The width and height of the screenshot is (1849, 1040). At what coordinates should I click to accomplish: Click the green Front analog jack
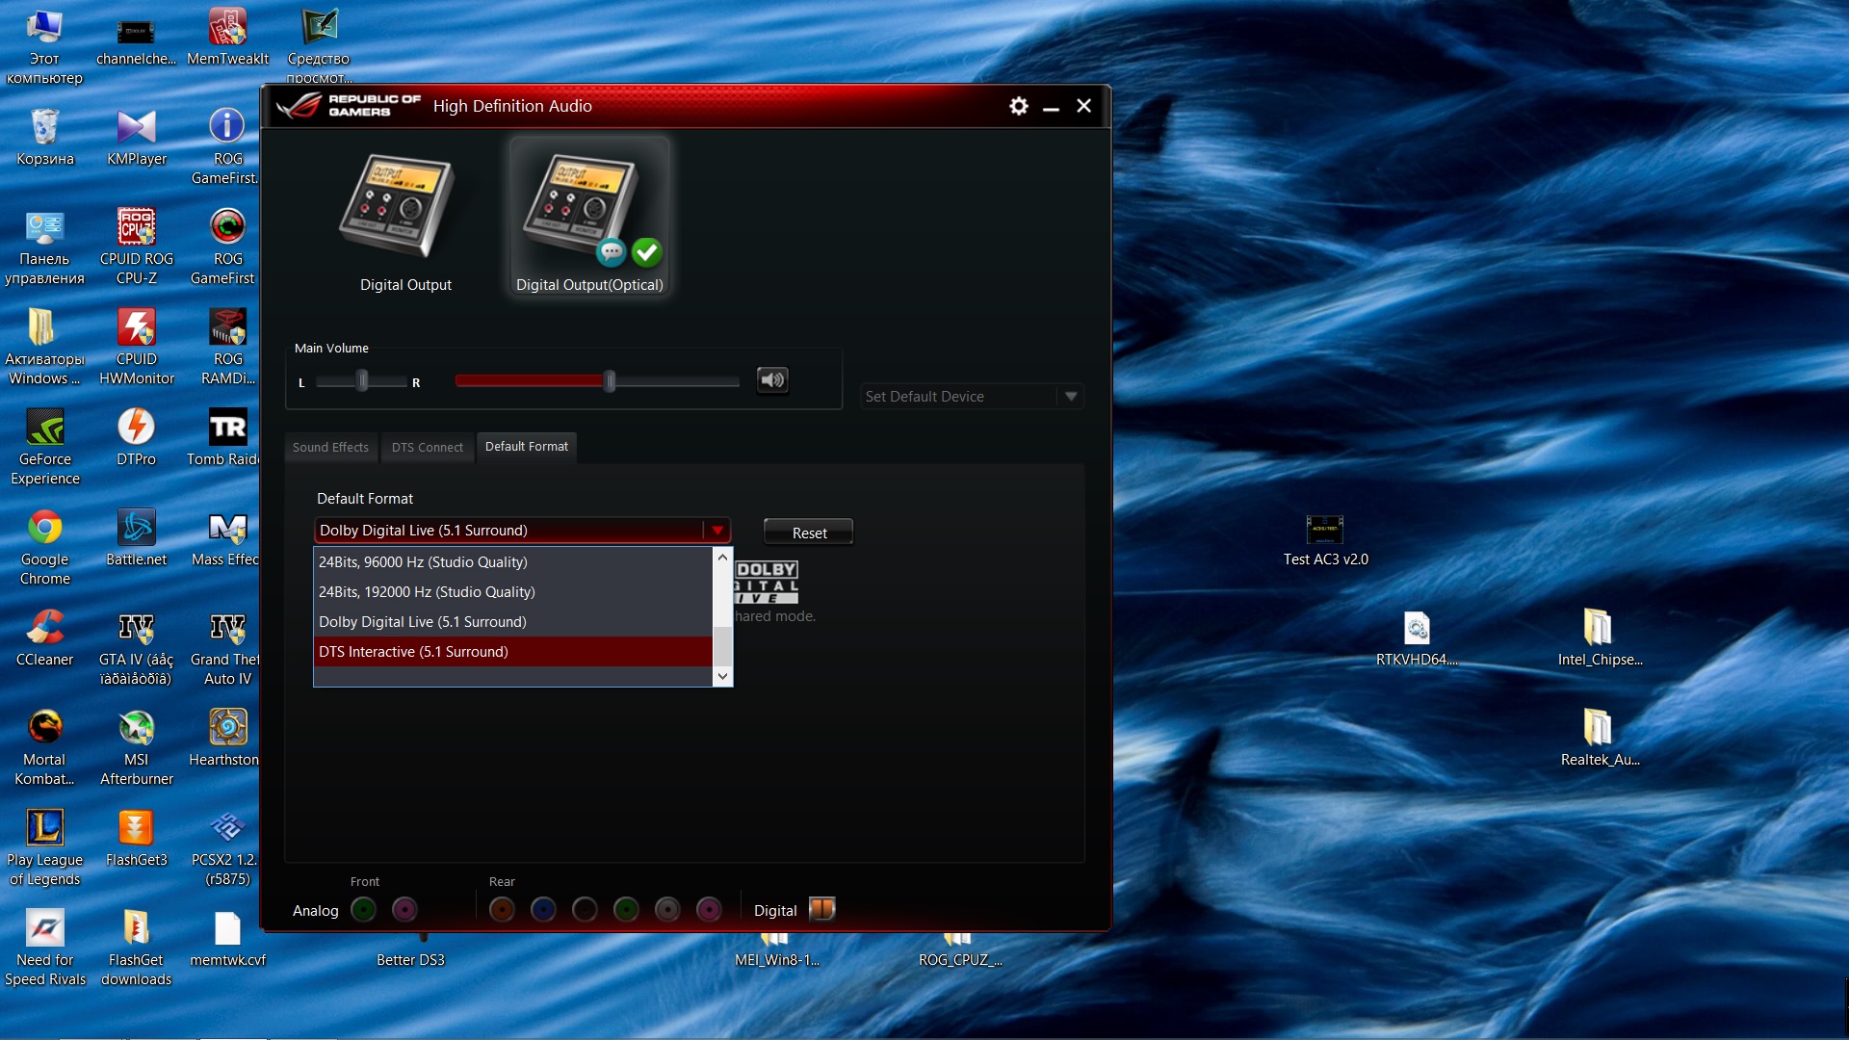click(x=363, y=908)
